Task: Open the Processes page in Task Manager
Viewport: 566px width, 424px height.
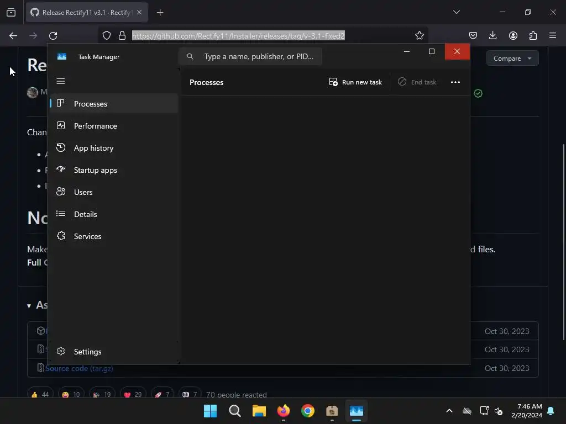Action: (113, 103)
